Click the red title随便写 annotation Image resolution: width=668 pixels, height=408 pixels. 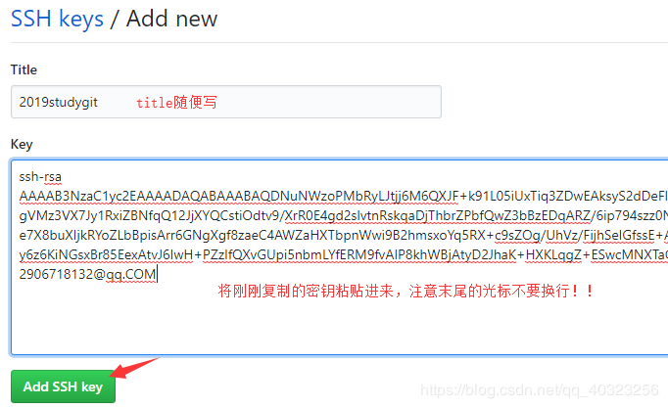(176, 103)
